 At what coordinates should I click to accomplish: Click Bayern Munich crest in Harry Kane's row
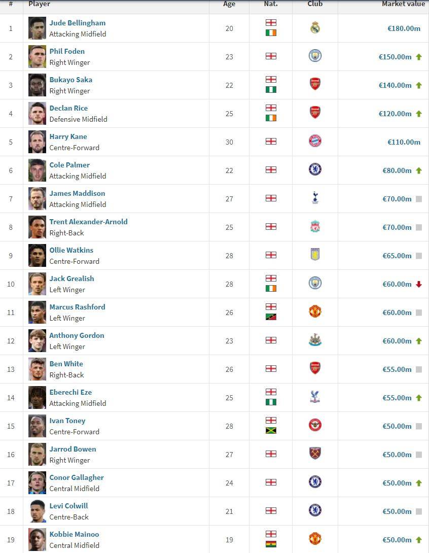(315, 142)
